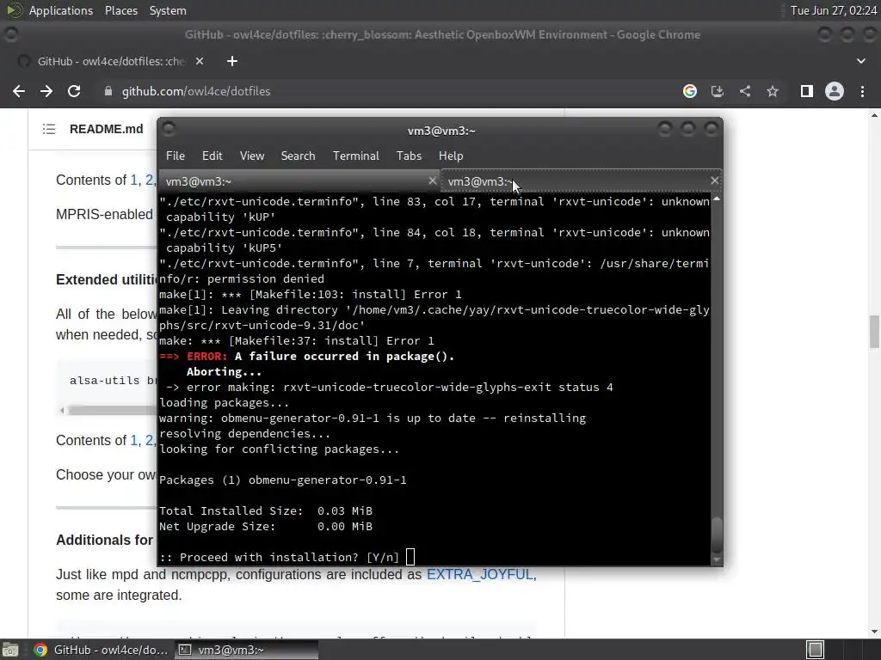Screen dimensions: 881x660
Task: Close the GitHub dotfiles tab
Action: click(x=200, y=61)
